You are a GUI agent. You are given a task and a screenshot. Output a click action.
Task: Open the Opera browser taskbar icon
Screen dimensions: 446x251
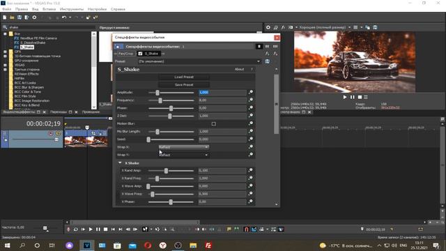click(x=148, y=245)
